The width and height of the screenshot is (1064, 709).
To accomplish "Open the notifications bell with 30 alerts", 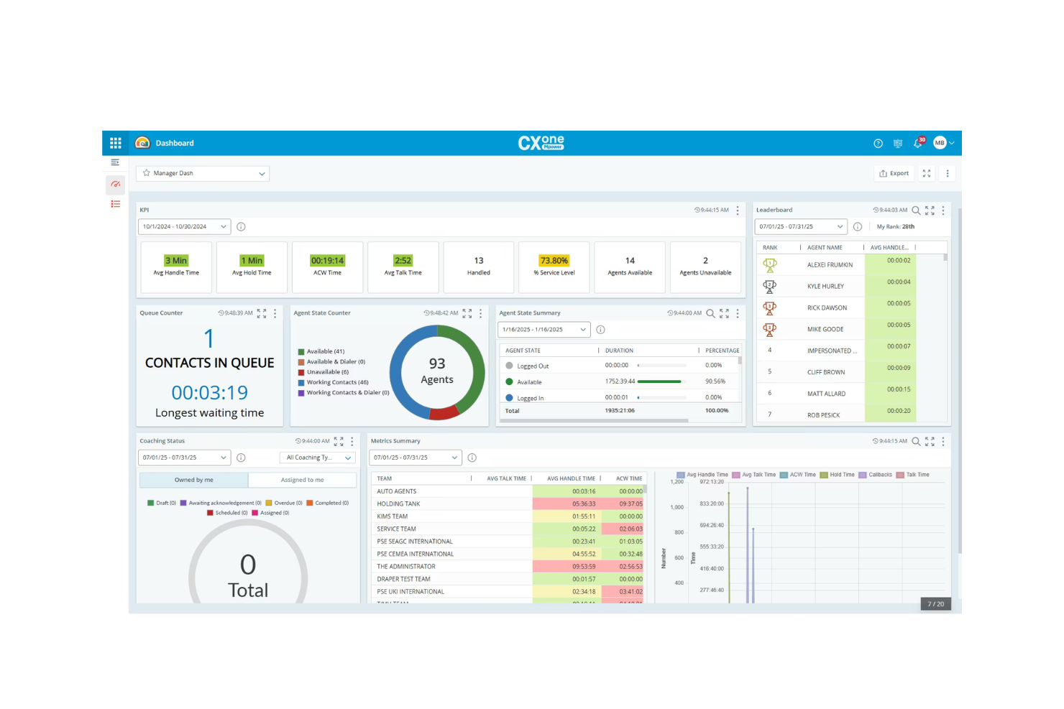I will tap(918, 143).
